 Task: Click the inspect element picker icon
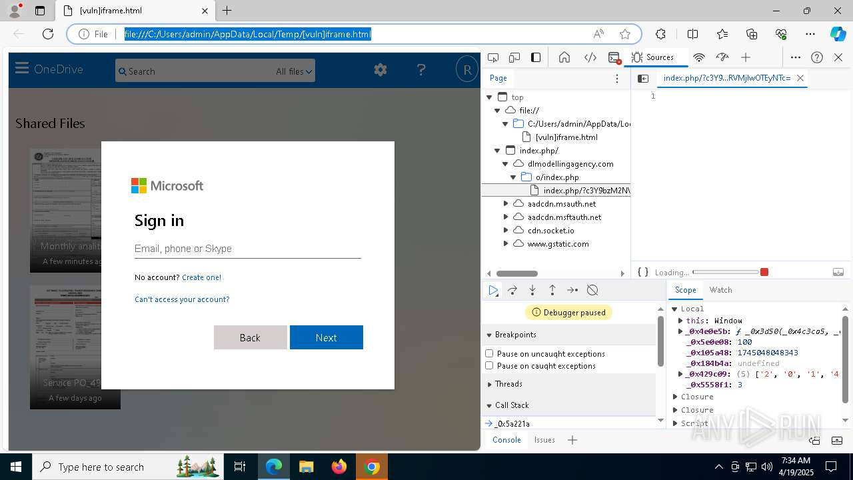(493, 57)
